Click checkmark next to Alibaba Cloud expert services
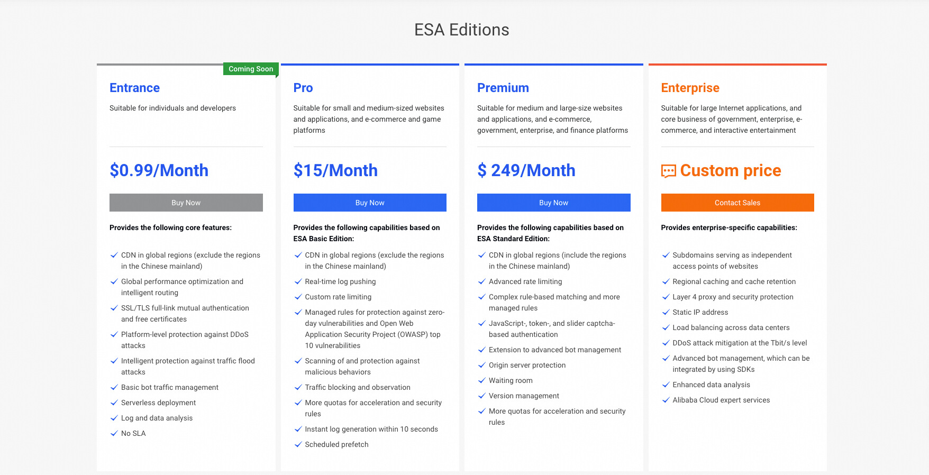The height and width of the screenshot is (475, 929). click(x=666, y=400)
